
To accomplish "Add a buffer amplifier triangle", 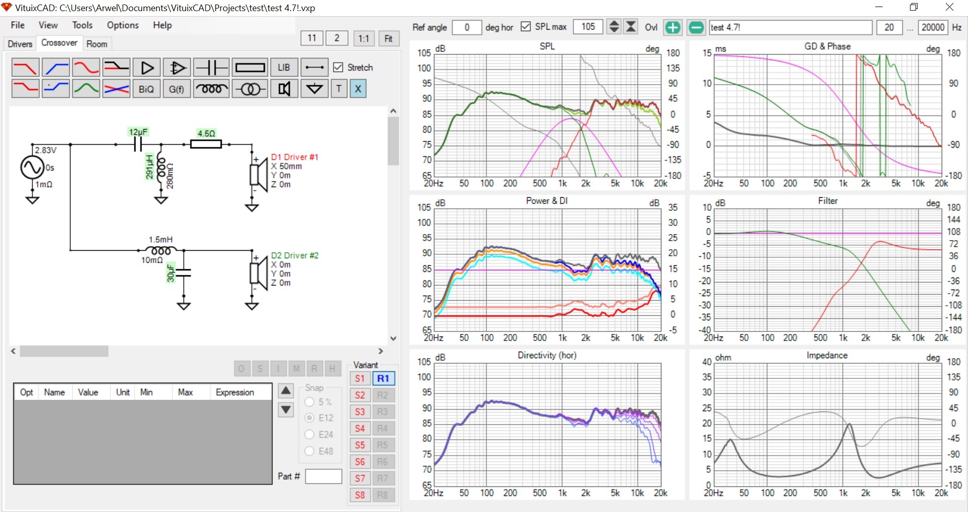I will coord(147,67).
